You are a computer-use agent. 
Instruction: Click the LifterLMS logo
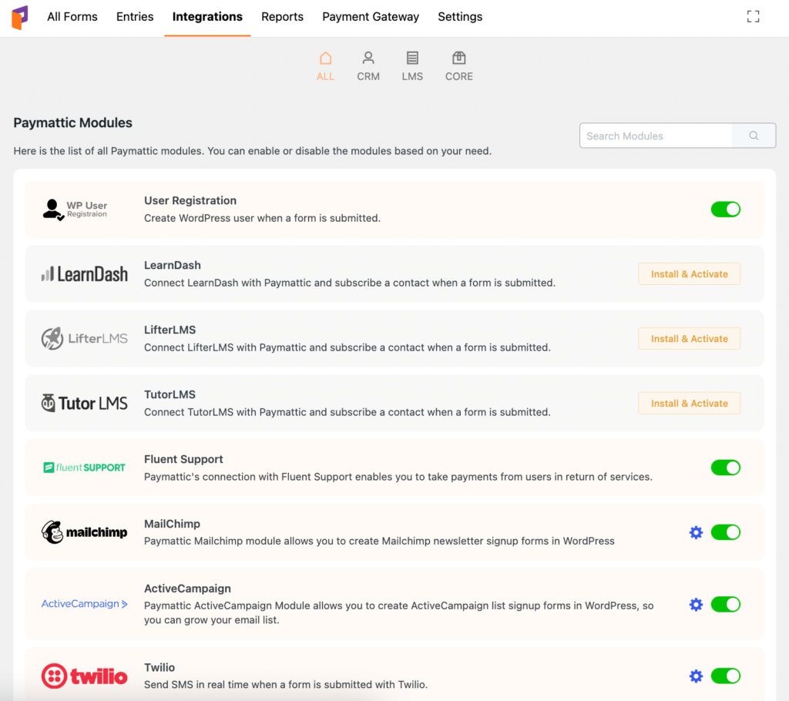(x=85, y=339)
